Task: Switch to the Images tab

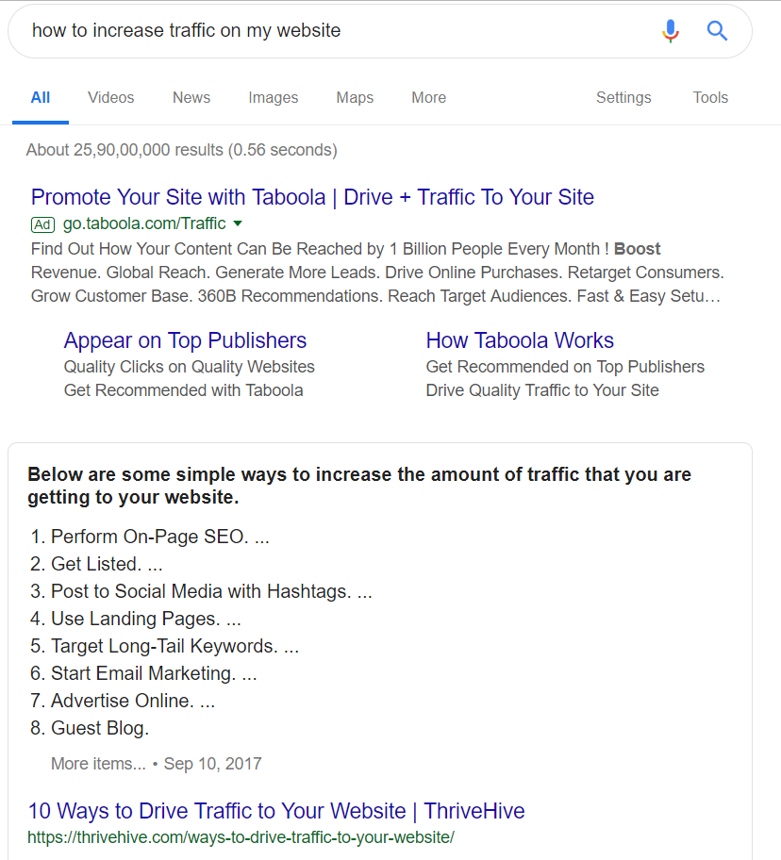Action: 274,98
